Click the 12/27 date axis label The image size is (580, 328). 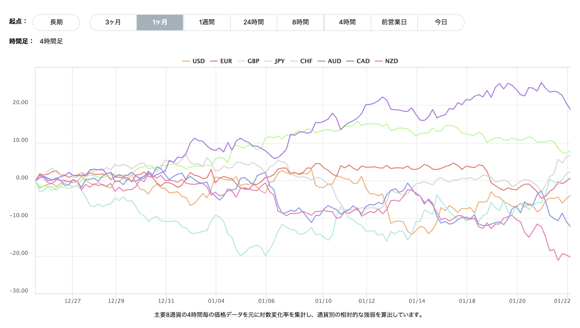72,301
